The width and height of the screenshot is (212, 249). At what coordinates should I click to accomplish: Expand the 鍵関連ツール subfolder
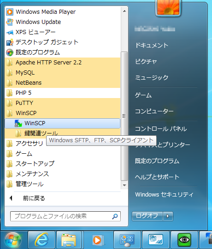[63, 133]
